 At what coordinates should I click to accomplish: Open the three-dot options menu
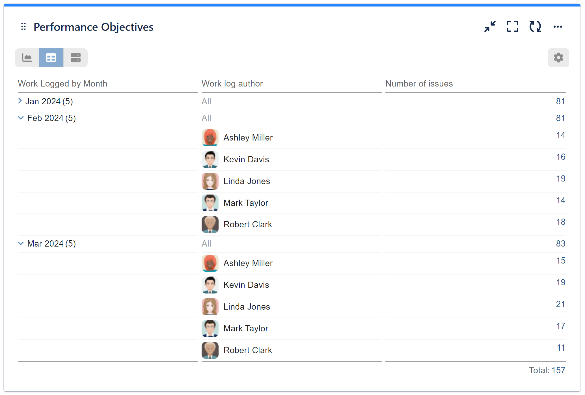(x=558, y=27)
